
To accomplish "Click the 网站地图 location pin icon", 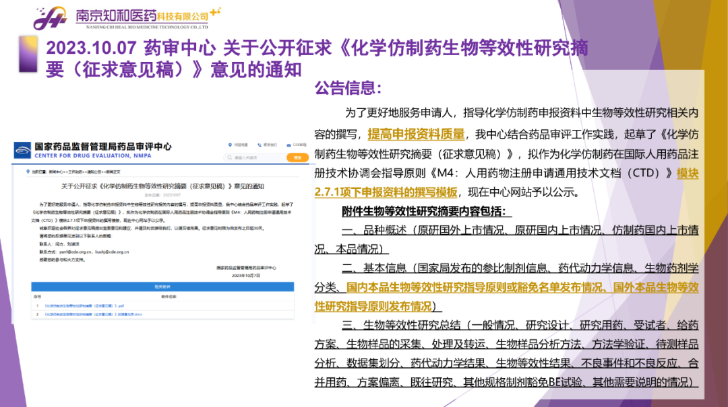I will tap(230, 144).
